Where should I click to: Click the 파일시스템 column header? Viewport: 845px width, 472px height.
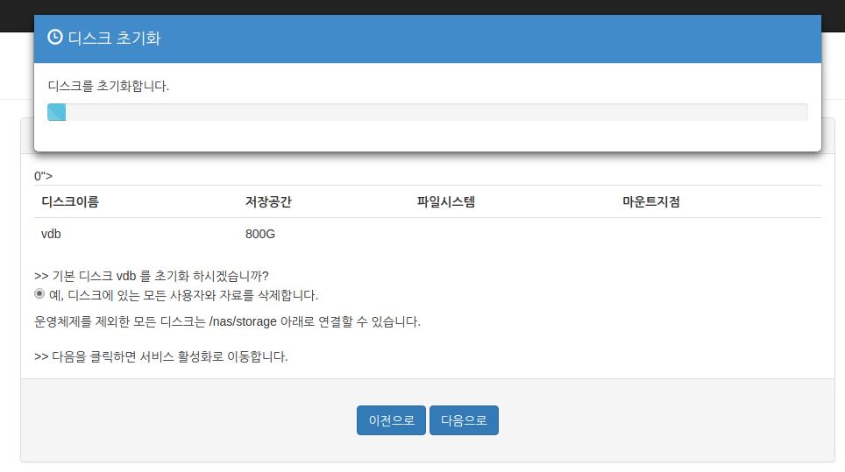click(x=445, y=201)
